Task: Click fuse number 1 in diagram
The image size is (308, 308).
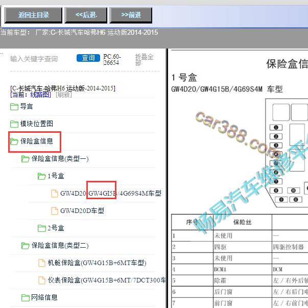Action: coord(276,128)
